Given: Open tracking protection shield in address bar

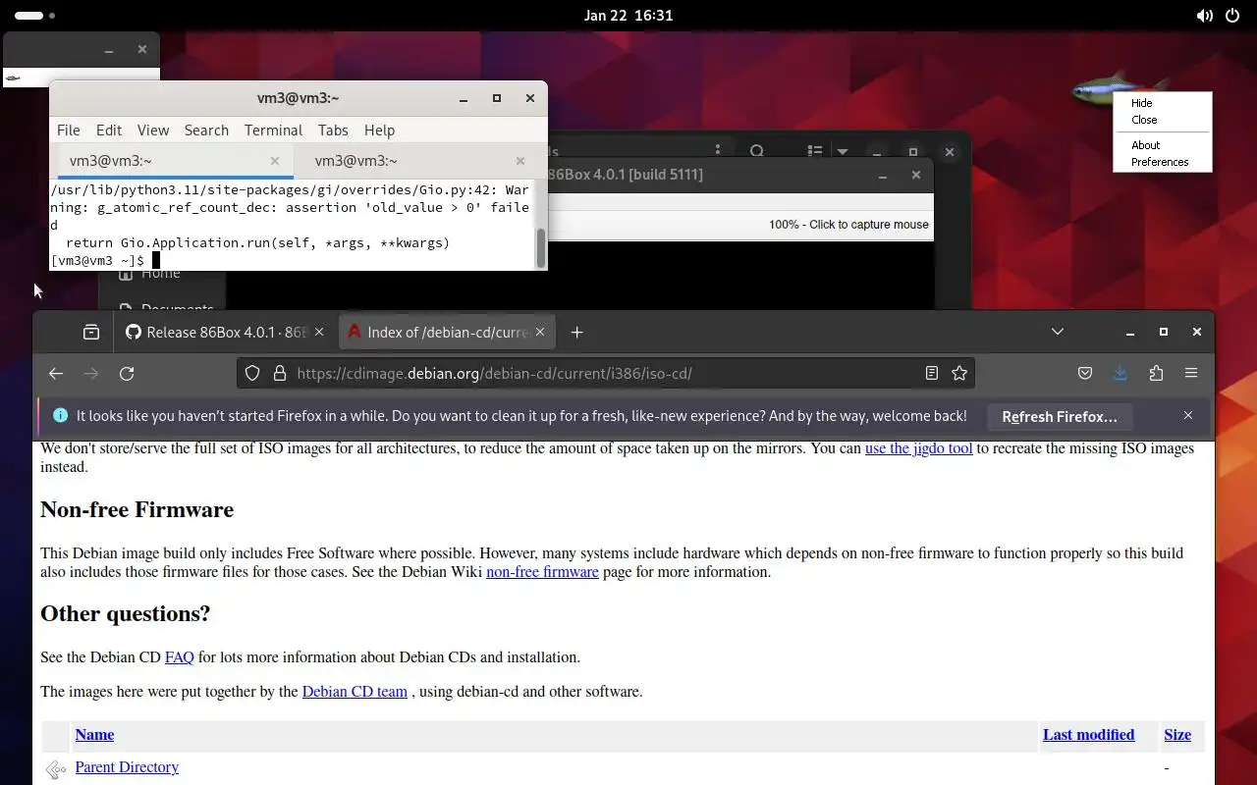Looking at the screenshot, I should (x=252, y=374).
